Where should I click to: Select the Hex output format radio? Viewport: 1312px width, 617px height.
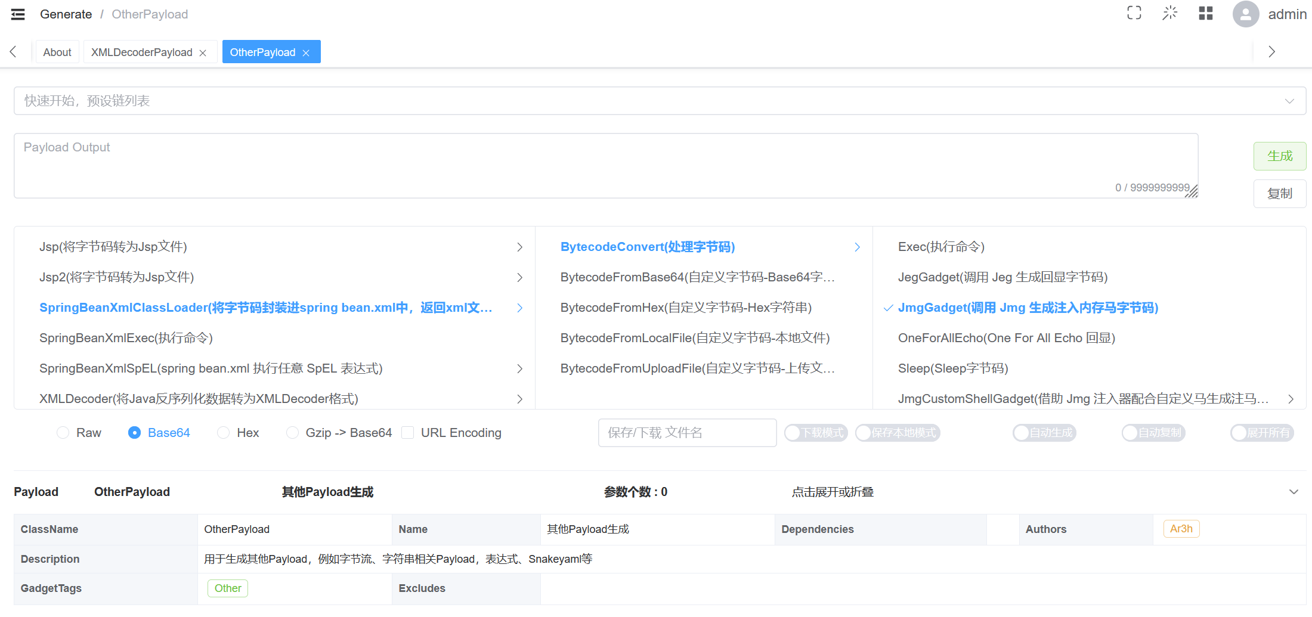(x=224, y=433)
